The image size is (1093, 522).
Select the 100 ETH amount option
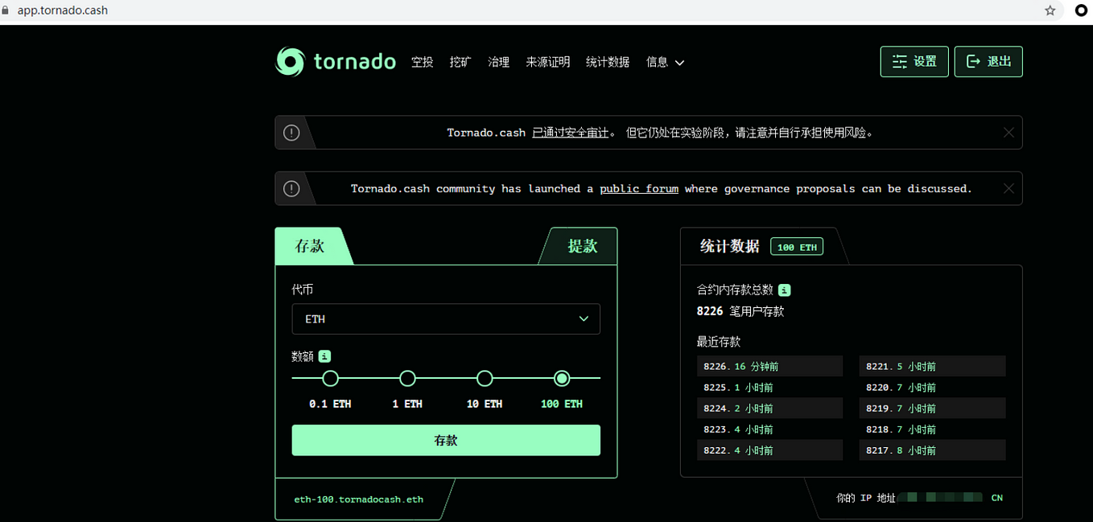point(562,379)
